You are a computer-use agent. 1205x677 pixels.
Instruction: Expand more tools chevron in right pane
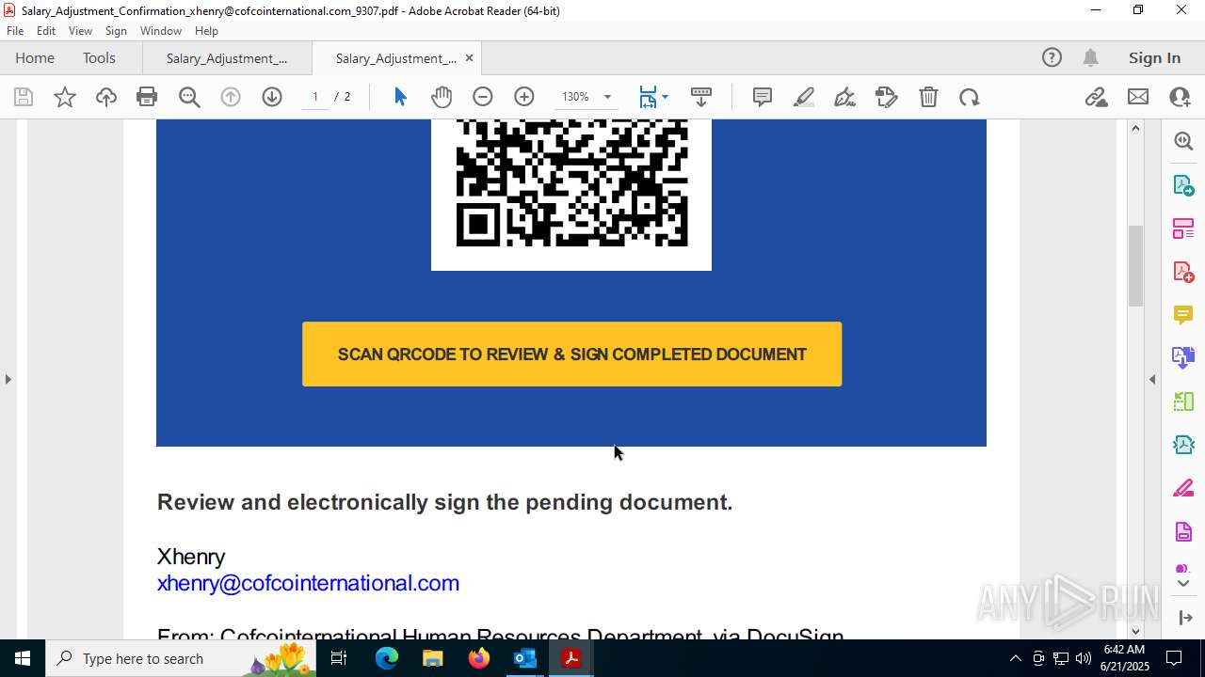click(1183, 583)
